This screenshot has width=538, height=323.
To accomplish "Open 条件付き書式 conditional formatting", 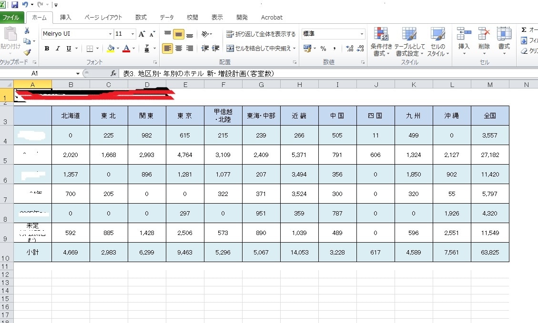I will 381,41.
